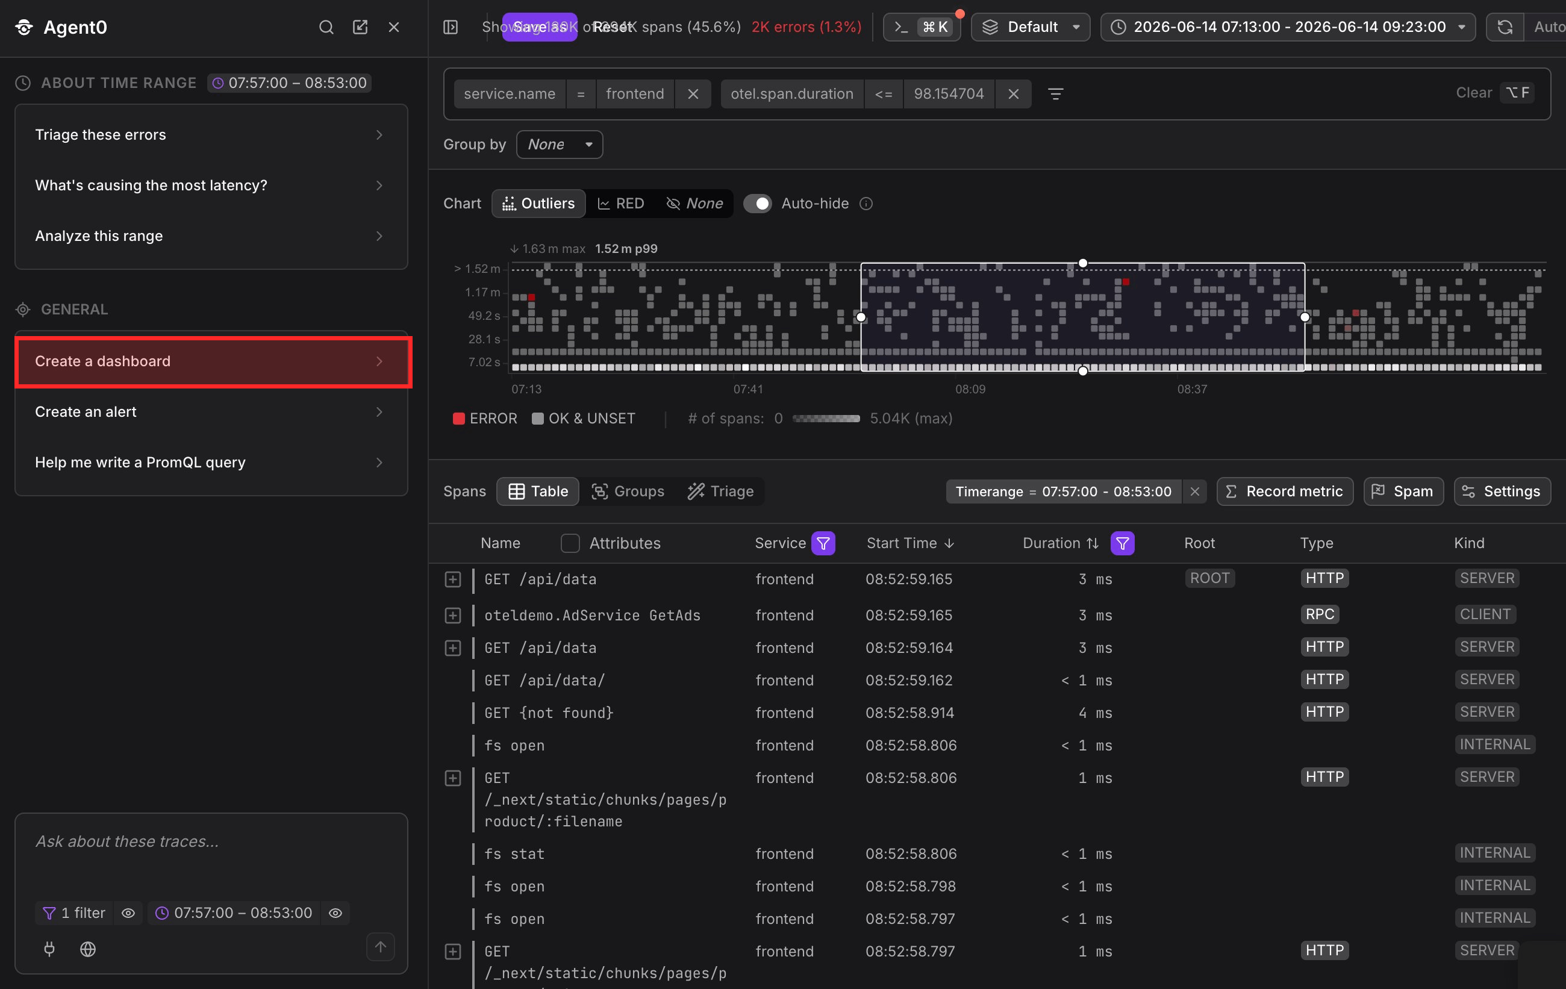Switch chart to RED view
Viewport: 1566px width, 989px height.
620,204
